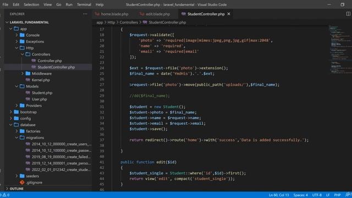The height and width of the screenshot is (198, 352).
Task: Open the Edit menu
Action: tap(16, 4)
